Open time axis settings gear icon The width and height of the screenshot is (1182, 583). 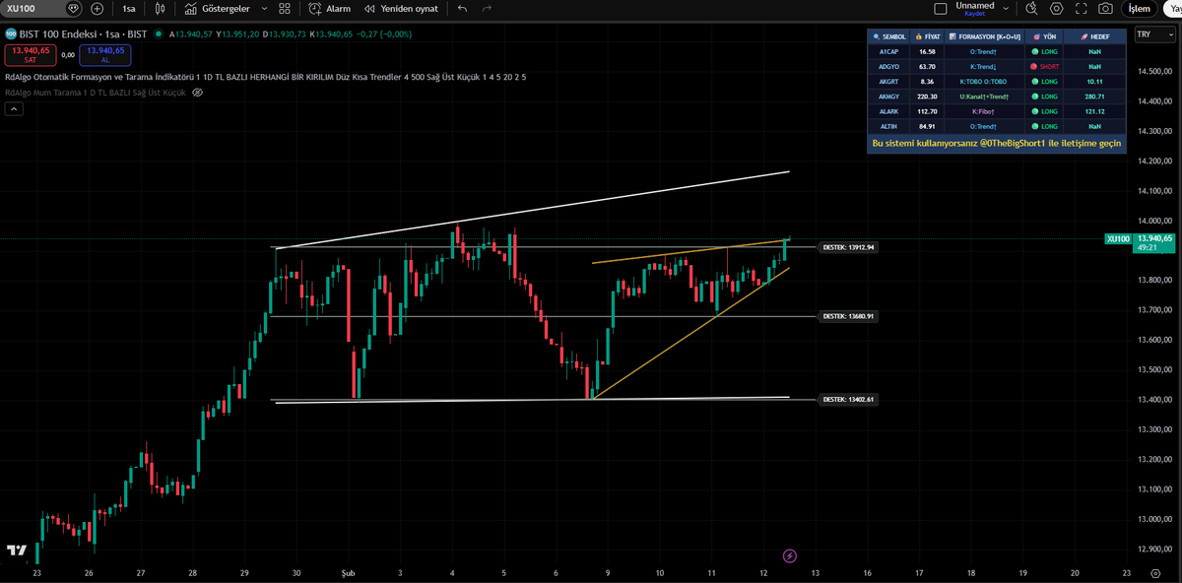1153,572
